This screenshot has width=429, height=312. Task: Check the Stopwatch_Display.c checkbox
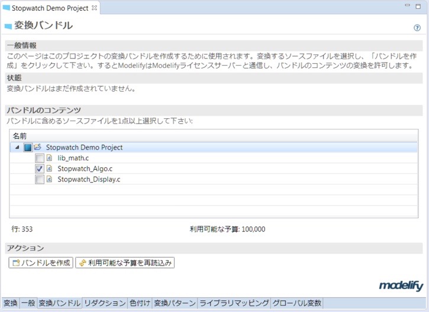pos(40,180)
